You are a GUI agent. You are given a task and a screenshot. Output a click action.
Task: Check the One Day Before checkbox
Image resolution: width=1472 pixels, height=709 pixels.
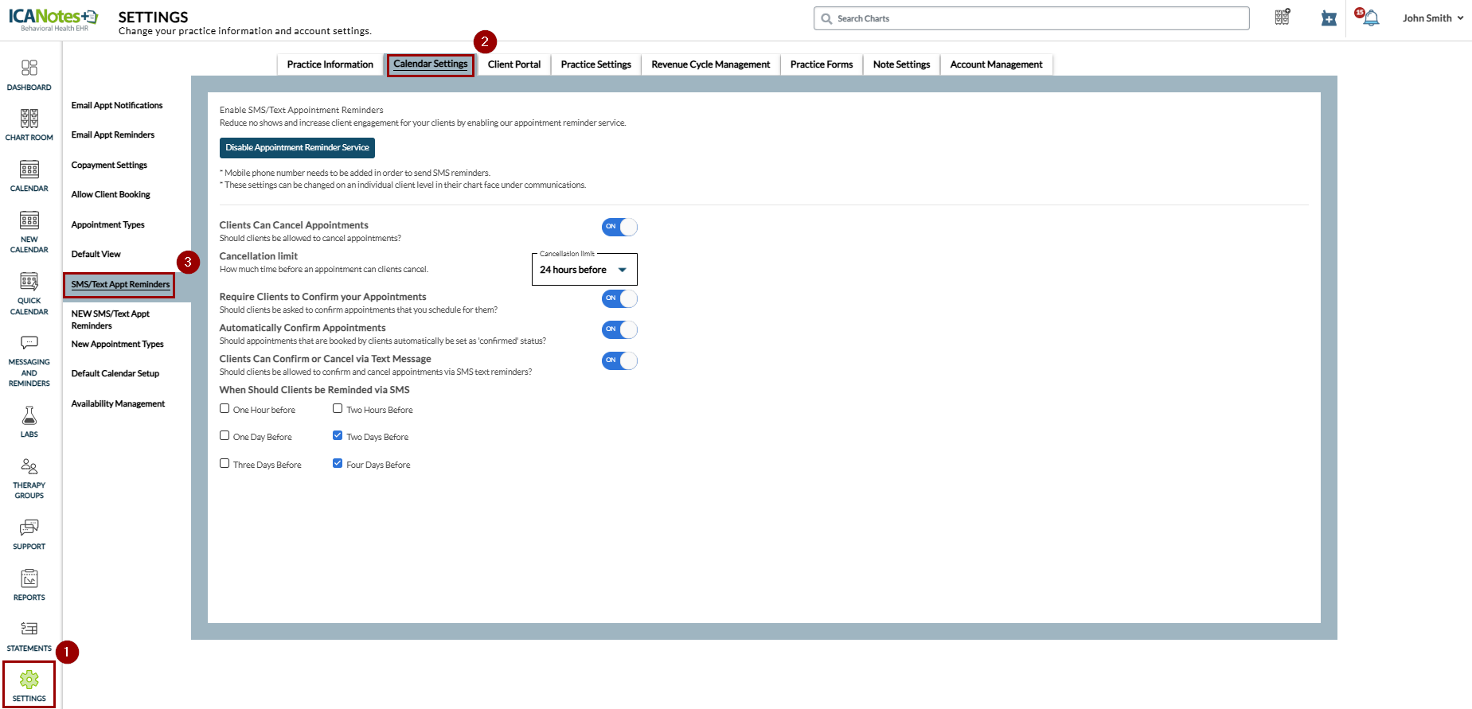[225, 436]
